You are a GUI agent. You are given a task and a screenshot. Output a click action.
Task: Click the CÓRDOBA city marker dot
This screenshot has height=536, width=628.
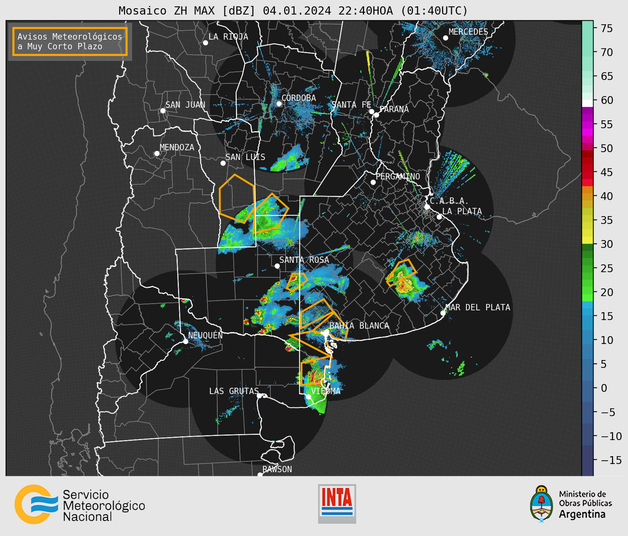(x=279, y=104)
